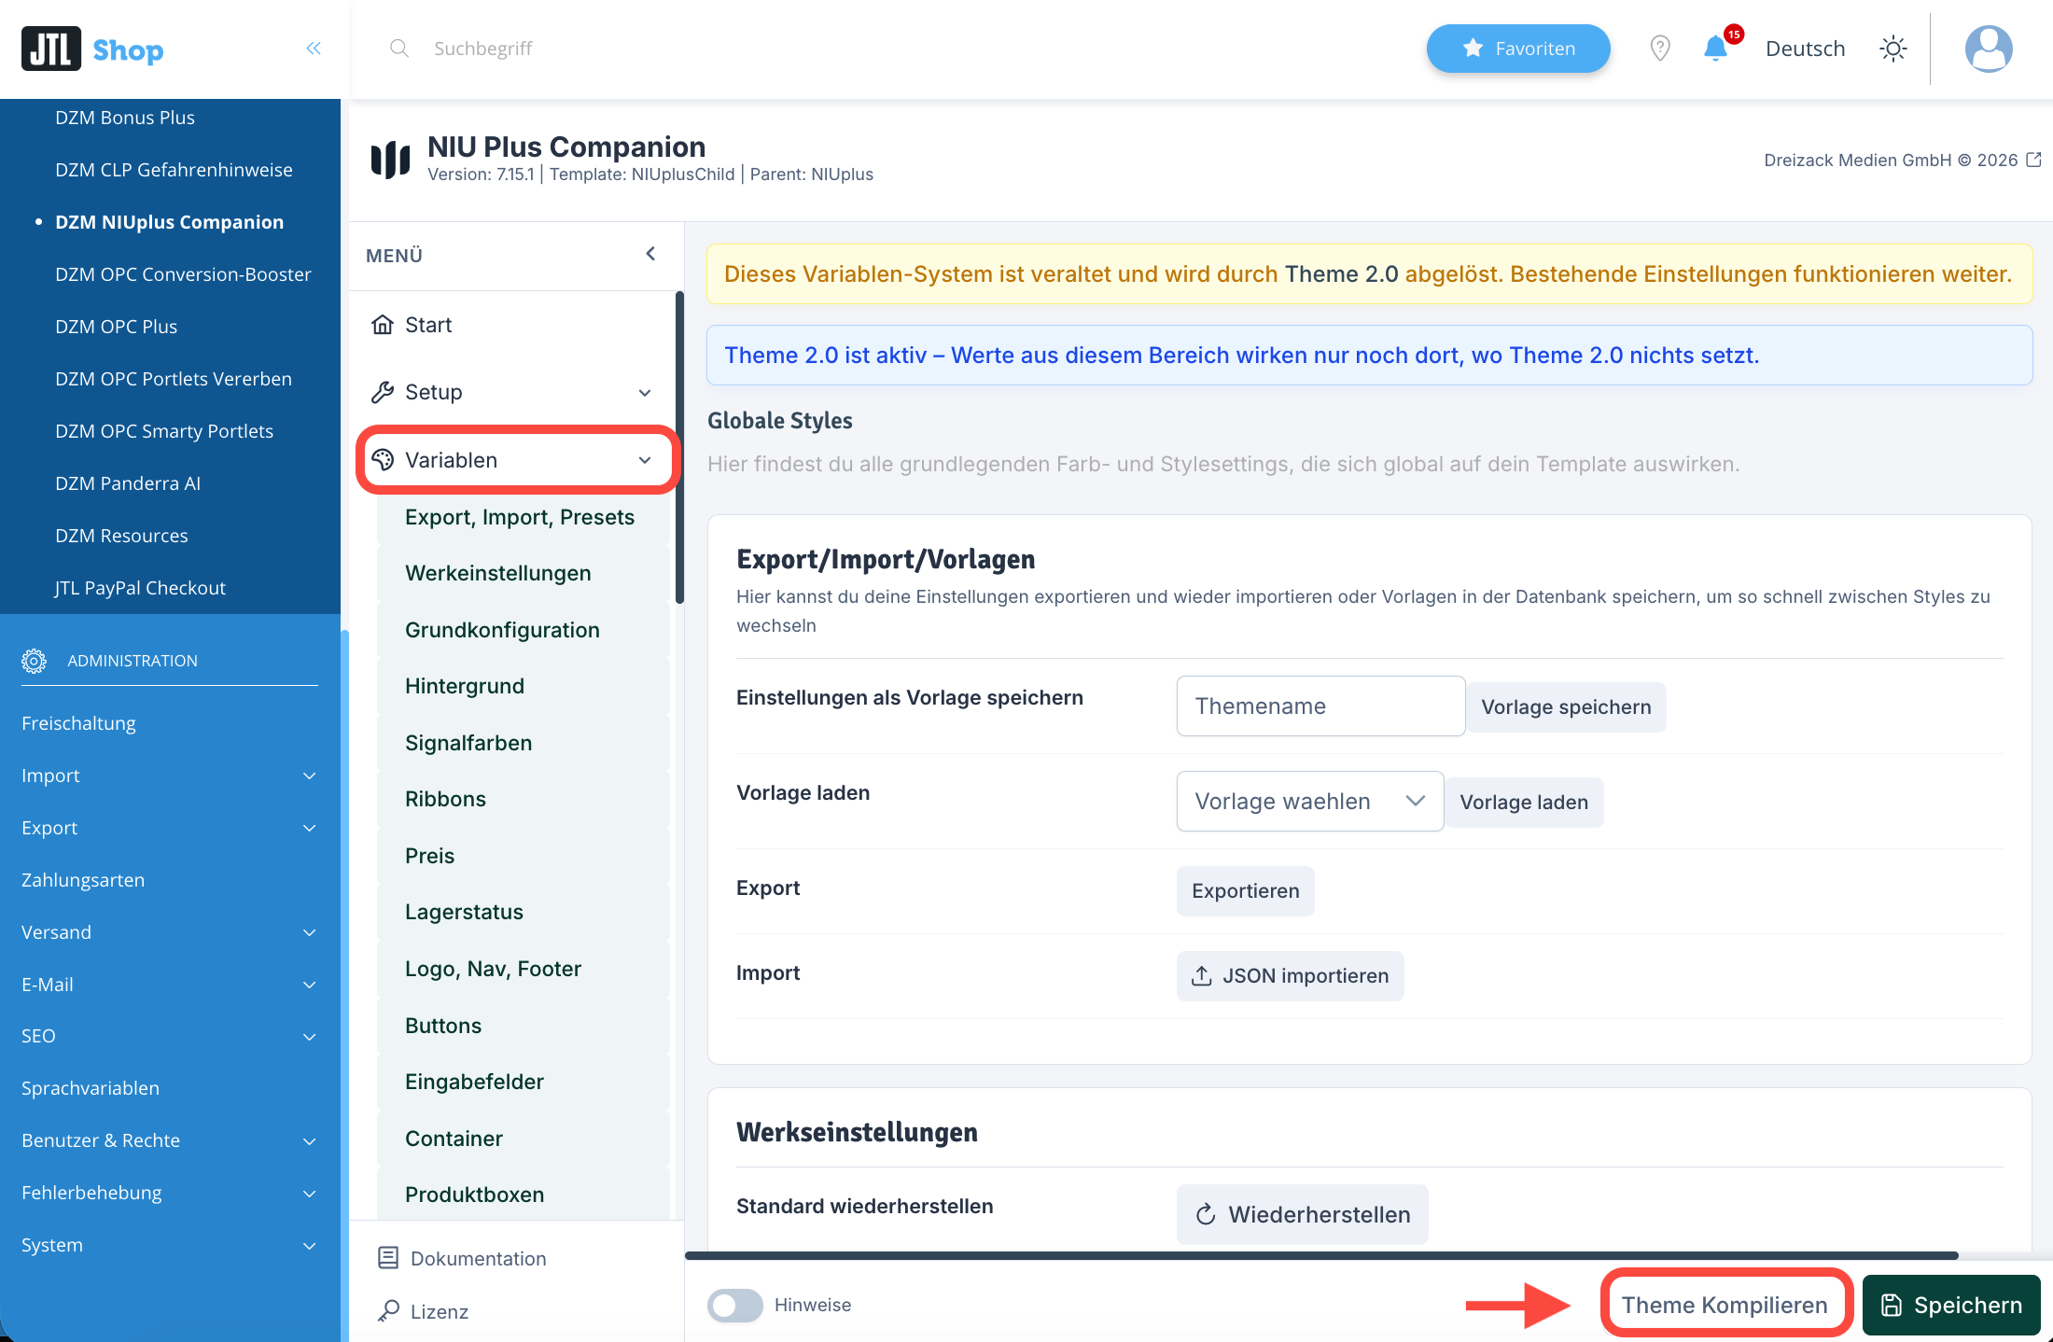Screen dimensions: 2053x1342
Task: Click the Theme Kompilieren button
Action: tap(1725, 1305)
